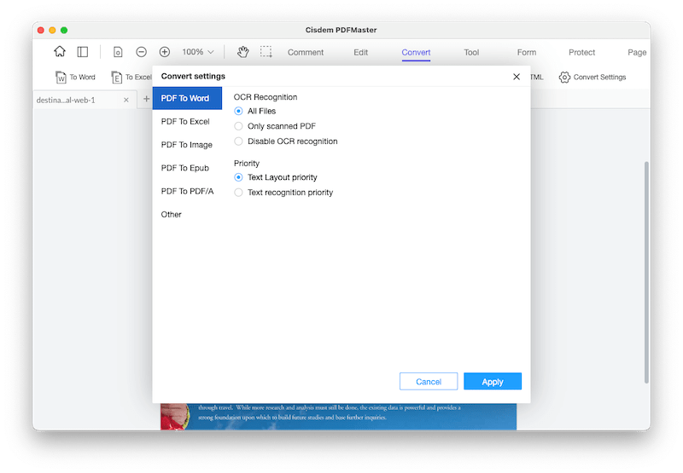
Task: Open Convert Settings gear button
Action: [593, 77]
